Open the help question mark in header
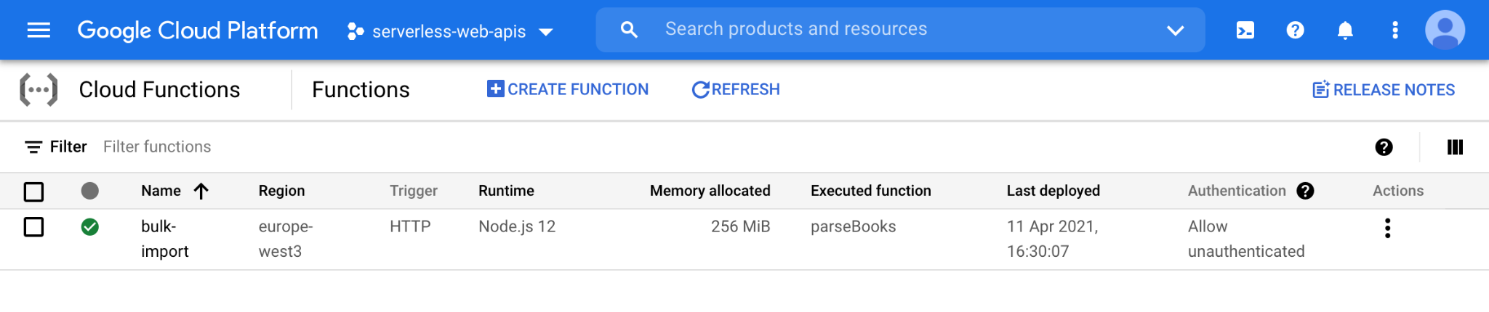 click(x=1295, y=30)
